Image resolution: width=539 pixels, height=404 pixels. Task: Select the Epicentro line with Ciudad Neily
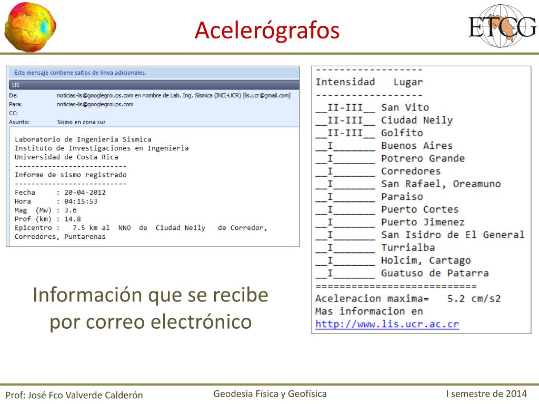[x=141, y=228]
